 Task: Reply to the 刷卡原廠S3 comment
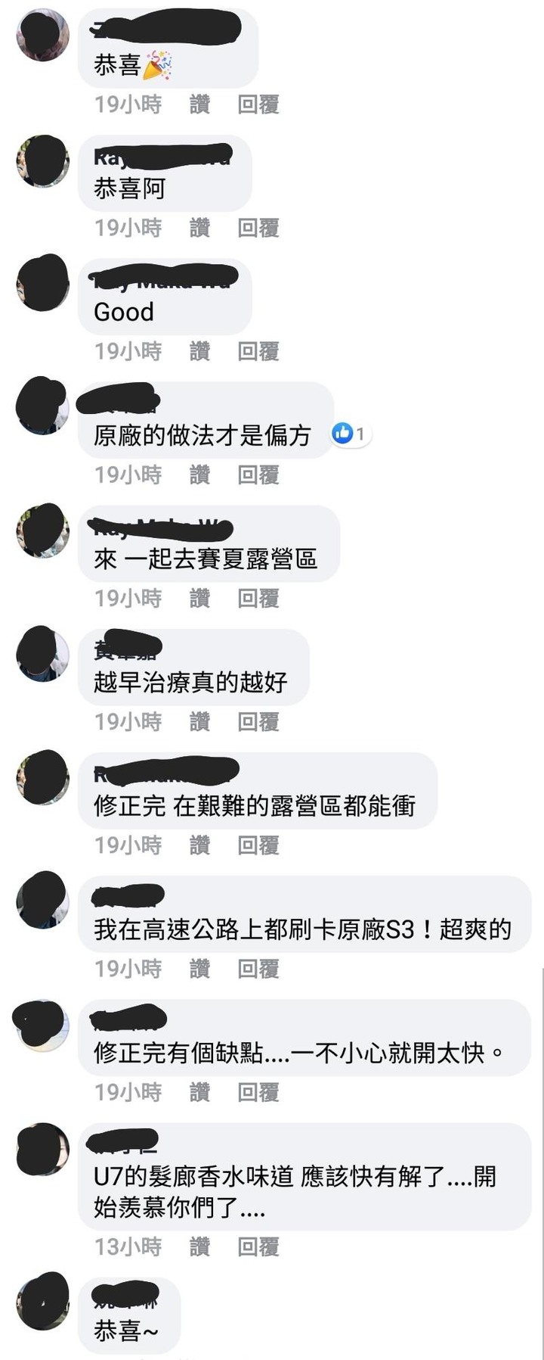pos(258,969)
